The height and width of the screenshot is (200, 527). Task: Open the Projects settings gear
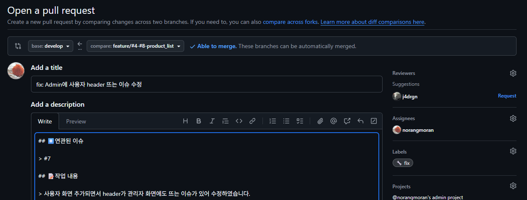point(513,186)
